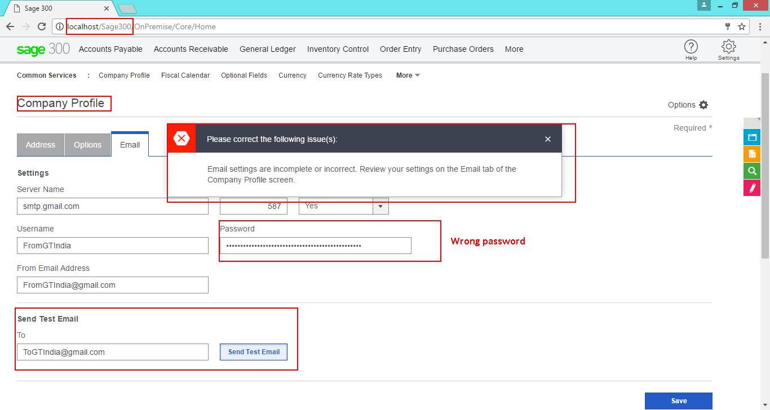Open a new browser tab

coord(128,8)
